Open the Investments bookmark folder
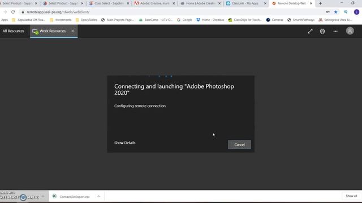This screenshot has height=203, width=362. (61, 20)
